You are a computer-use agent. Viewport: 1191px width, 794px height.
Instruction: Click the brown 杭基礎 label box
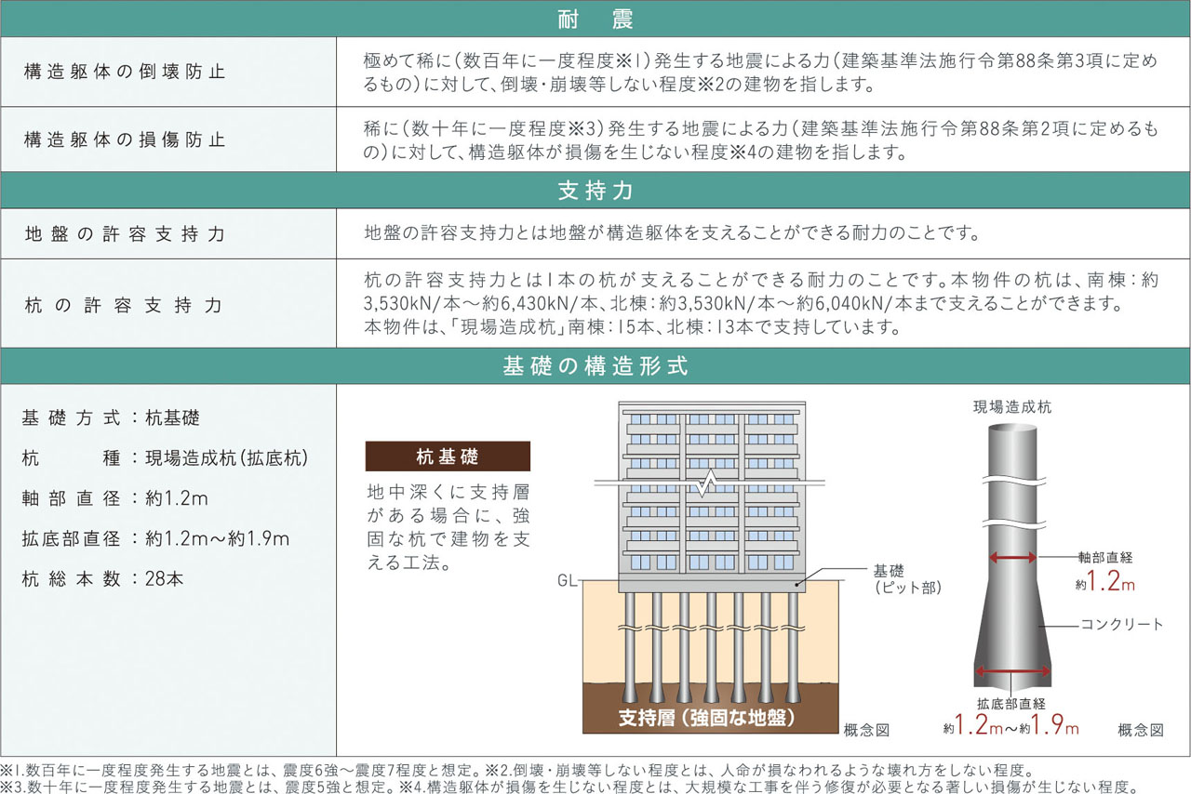point(448,457)
